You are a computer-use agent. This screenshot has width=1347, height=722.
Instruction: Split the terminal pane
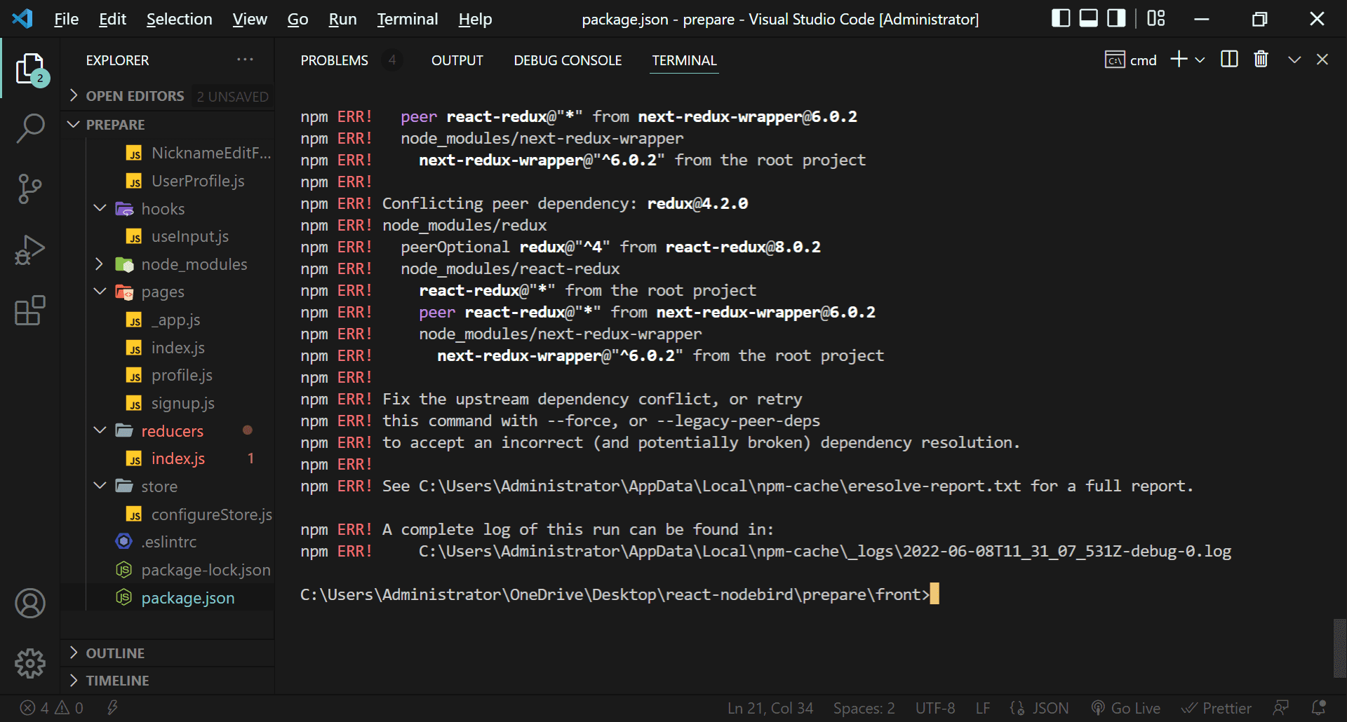1229,60
